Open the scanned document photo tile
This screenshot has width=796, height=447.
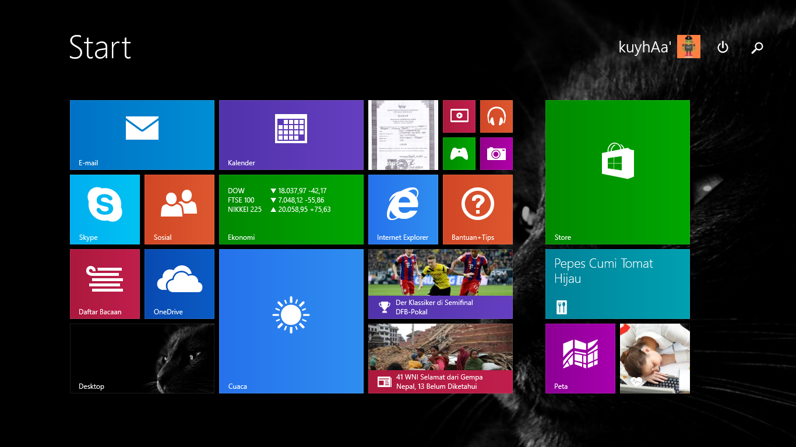(403, 135)
